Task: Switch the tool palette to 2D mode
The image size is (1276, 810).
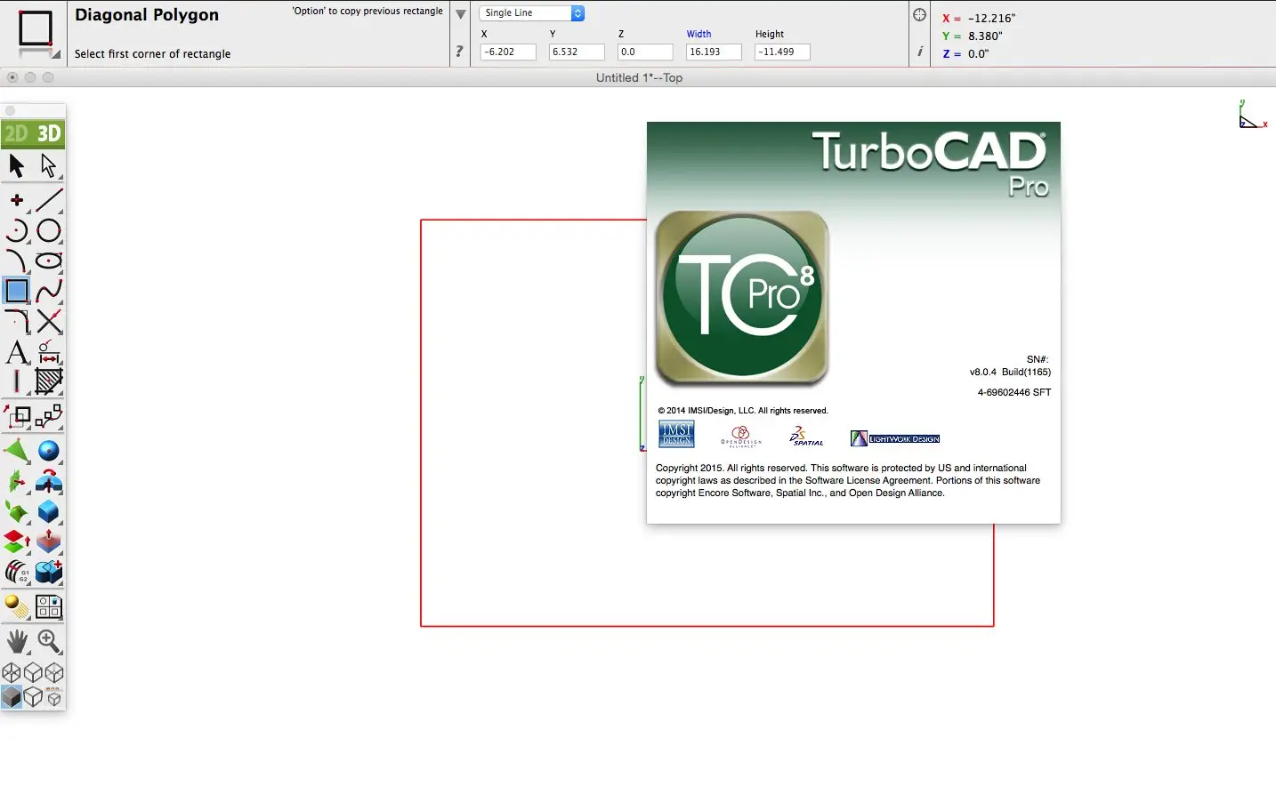Action: (16, 133)
